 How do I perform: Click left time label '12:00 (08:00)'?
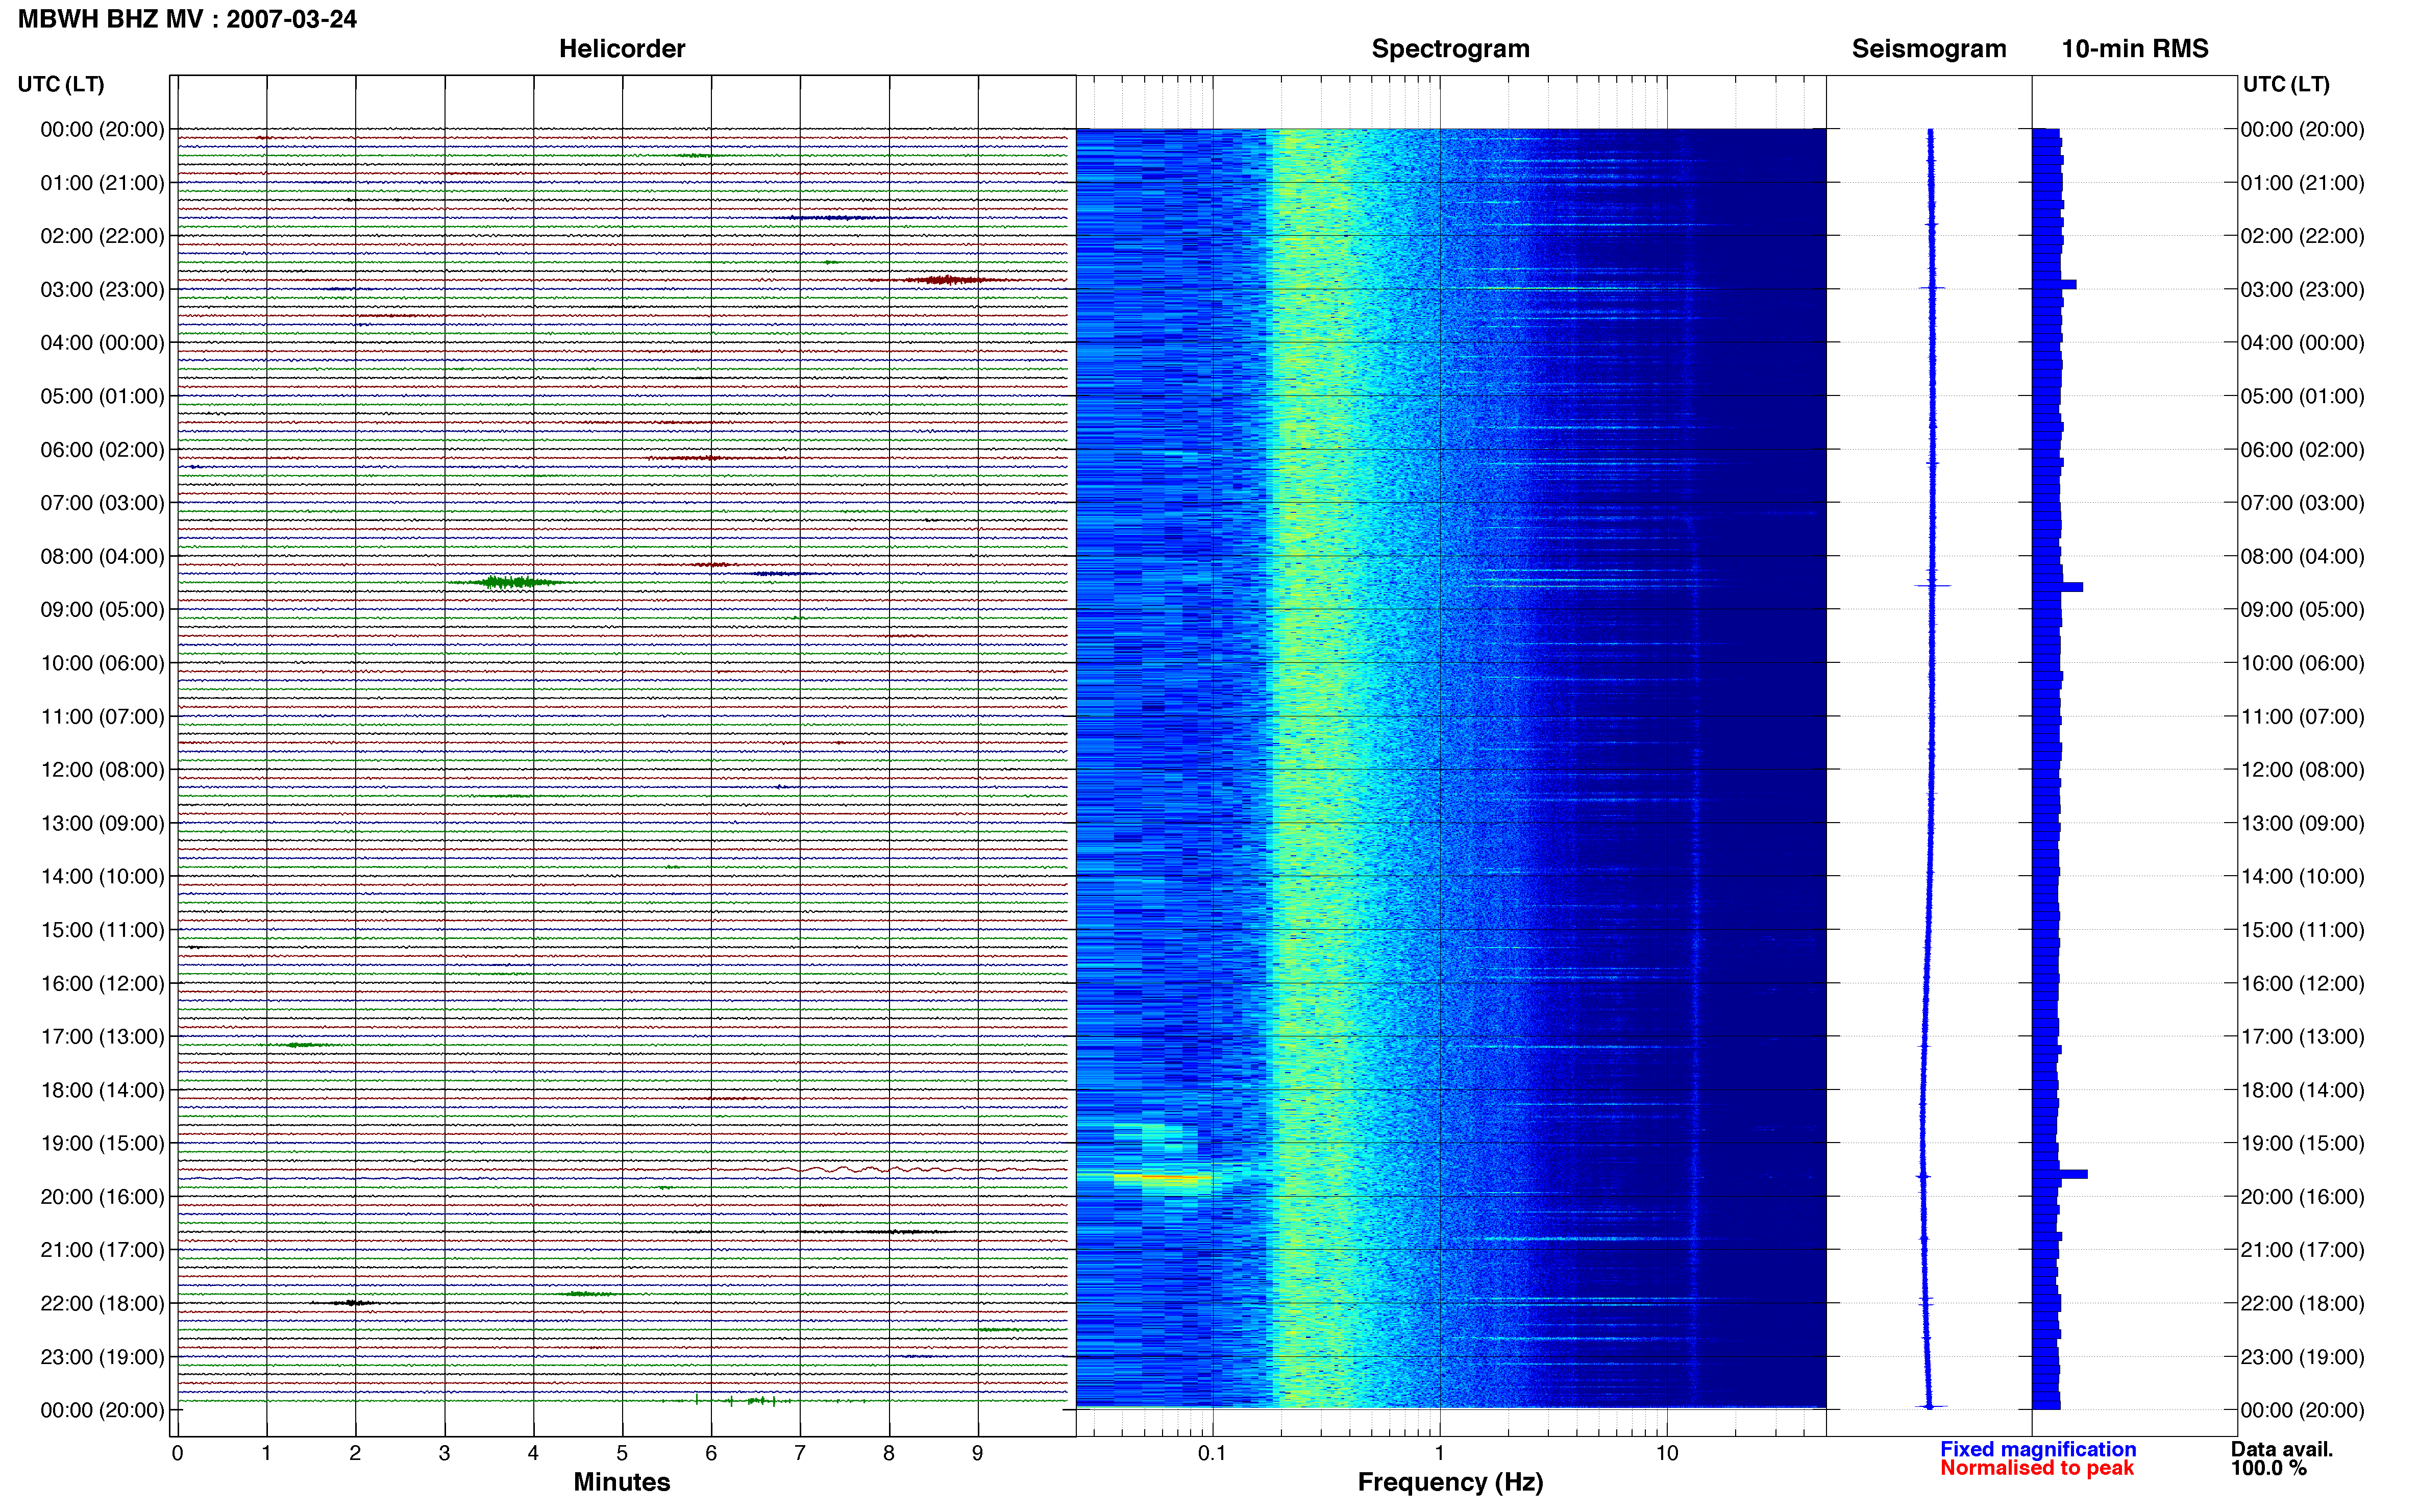[102, 770]
